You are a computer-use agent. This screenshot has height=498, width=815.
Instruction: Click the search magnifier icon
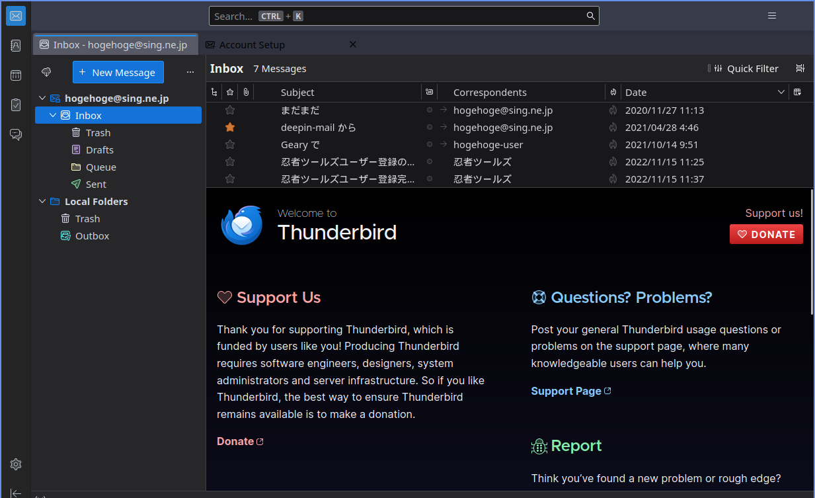pyautogui.click(x=591, y=16)
